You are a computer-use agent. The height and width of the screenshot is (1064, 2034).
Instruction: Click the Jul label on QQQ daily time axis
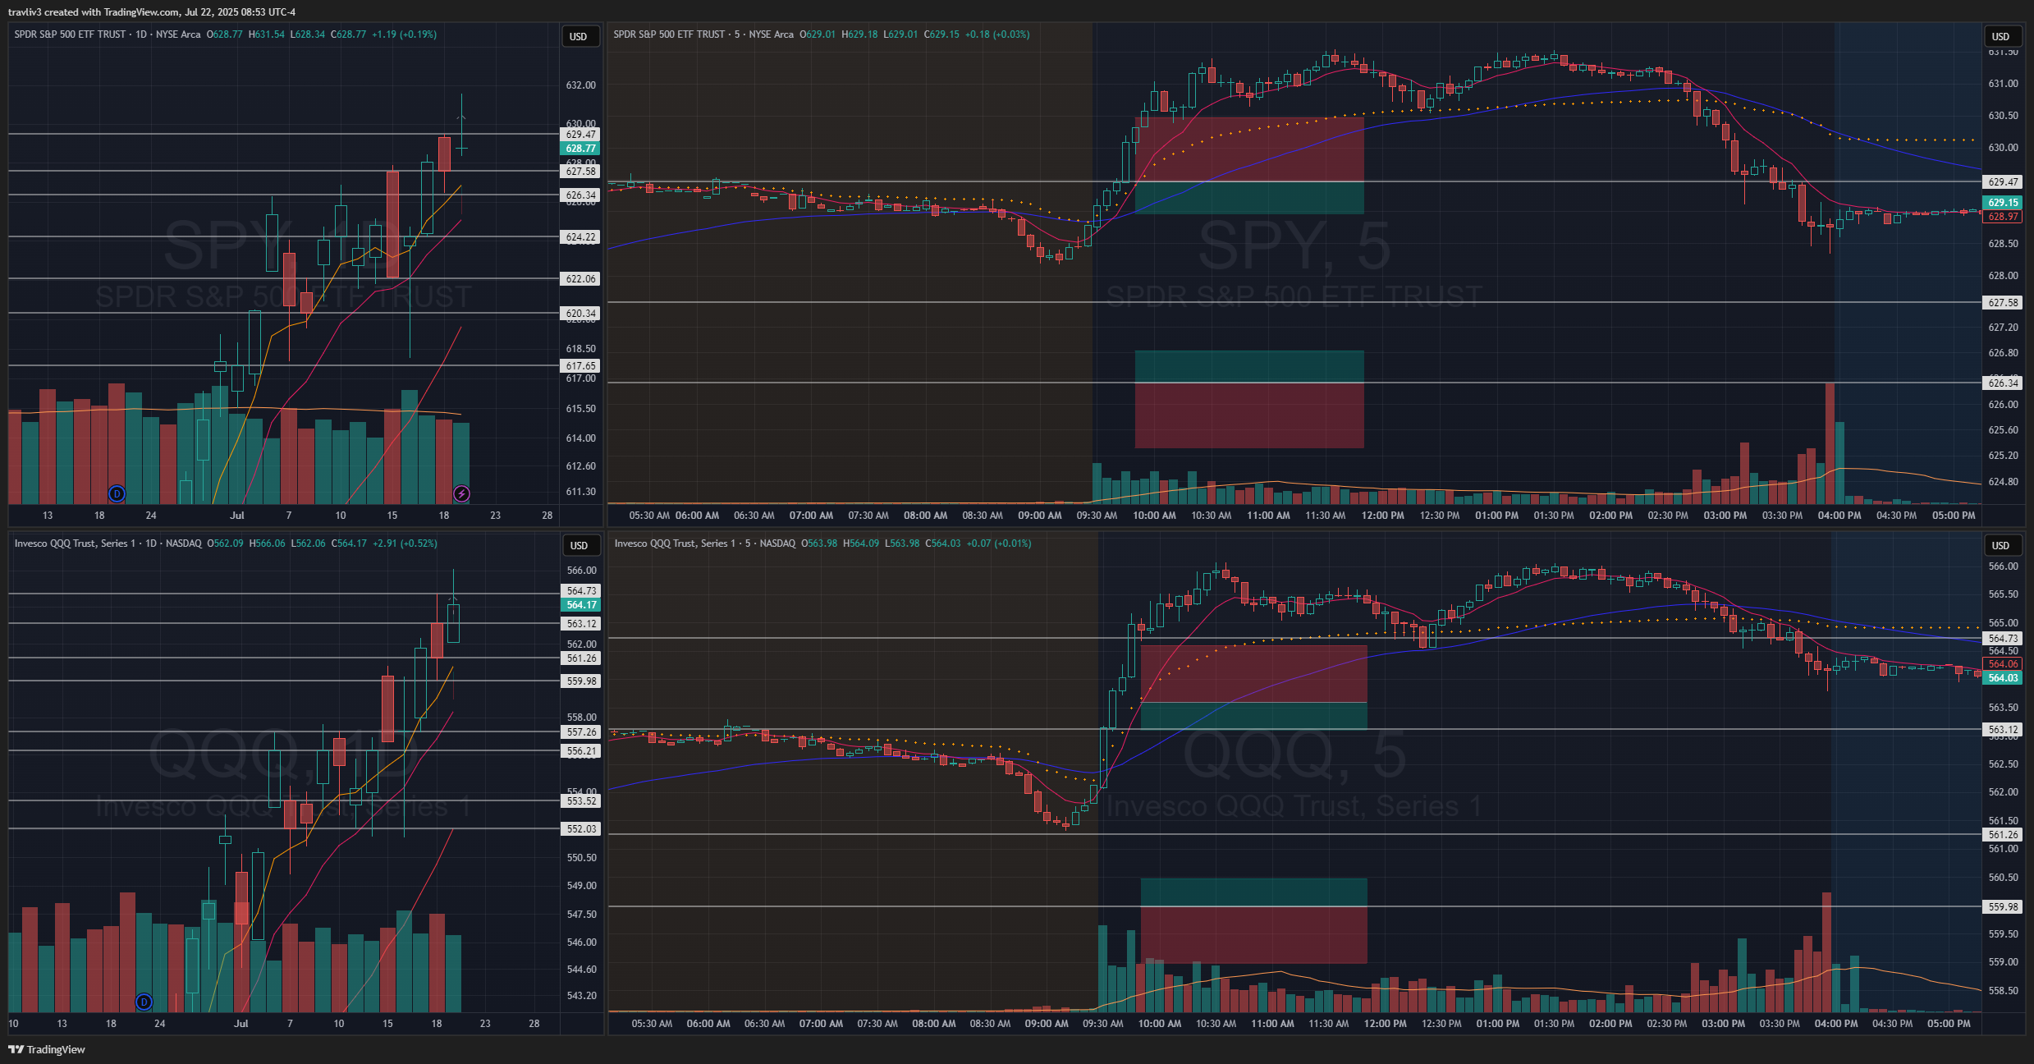point(241,1024)
